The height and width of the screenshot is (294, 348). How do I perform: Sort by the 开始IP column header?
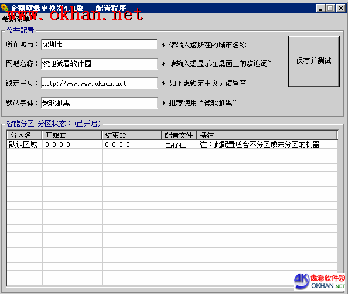[72, 135]
